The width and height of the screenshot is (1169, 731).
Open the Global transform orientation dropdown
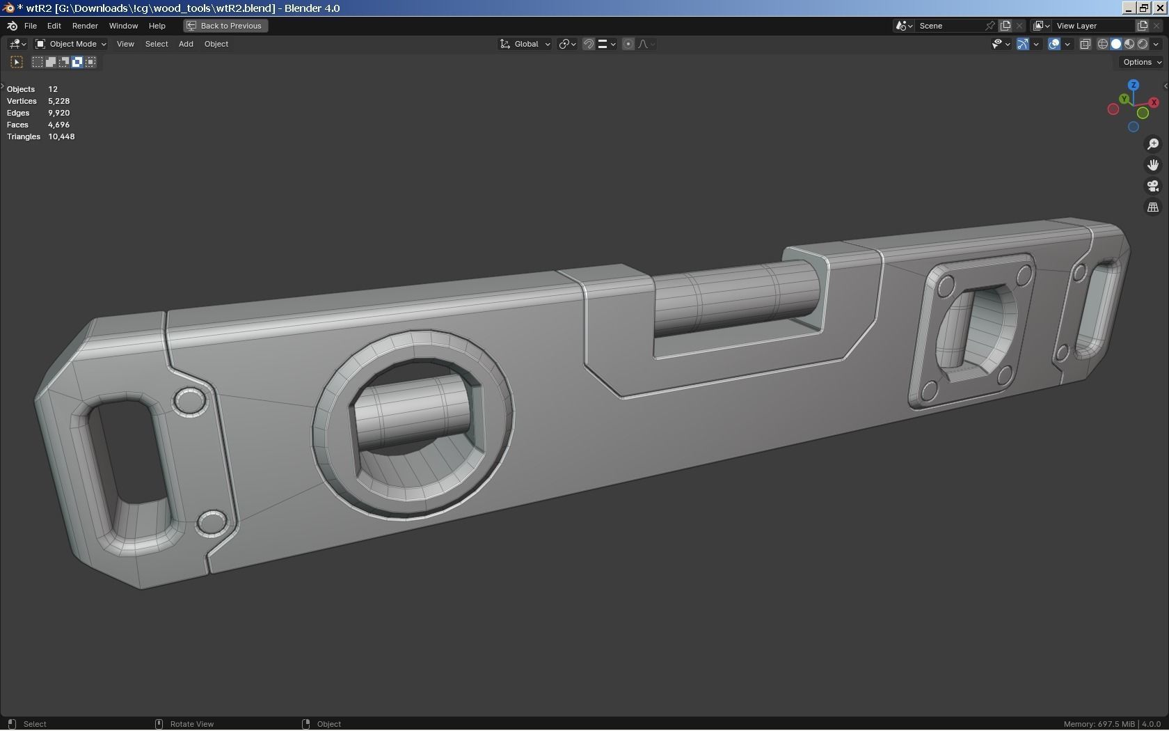click(525, 44)
